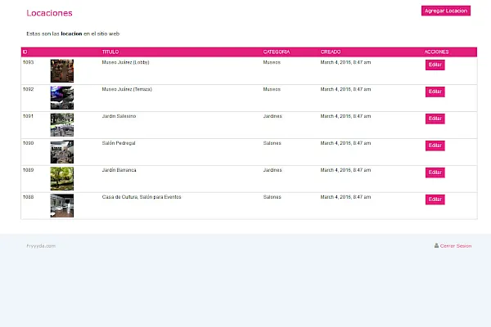Click ID 1089 cell
This screenshot has width=491, height=327.
pos(28,170)
